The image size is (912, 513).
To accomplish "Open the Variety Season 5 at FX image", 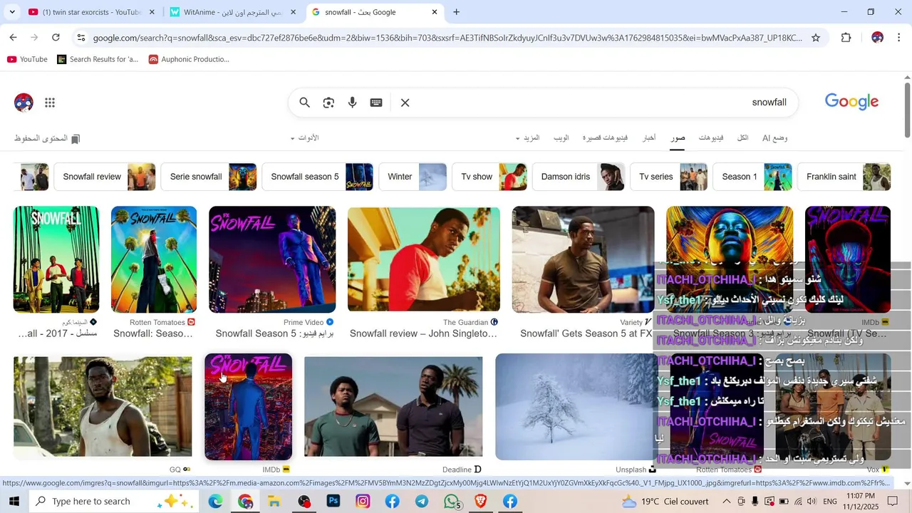I will point(583,259).
